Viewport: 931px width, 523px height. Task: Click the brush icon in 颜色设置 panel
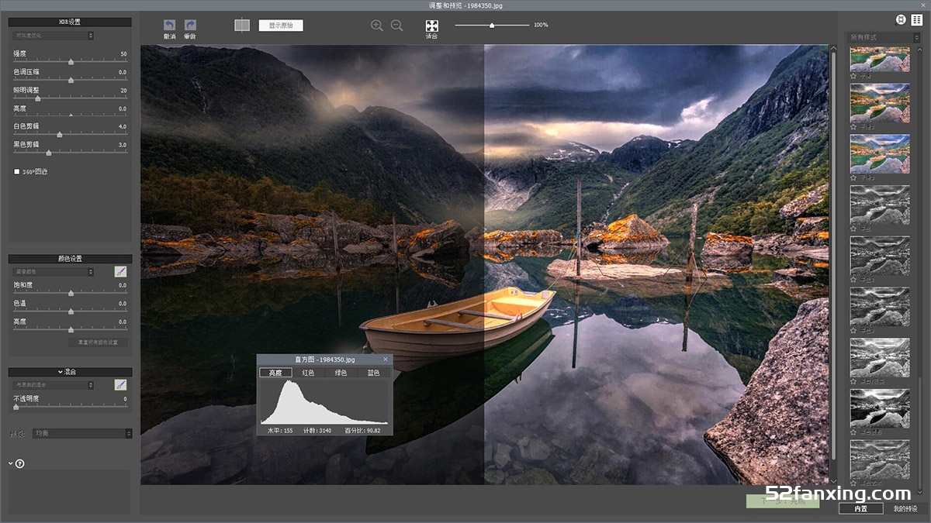tap(120, 272)
